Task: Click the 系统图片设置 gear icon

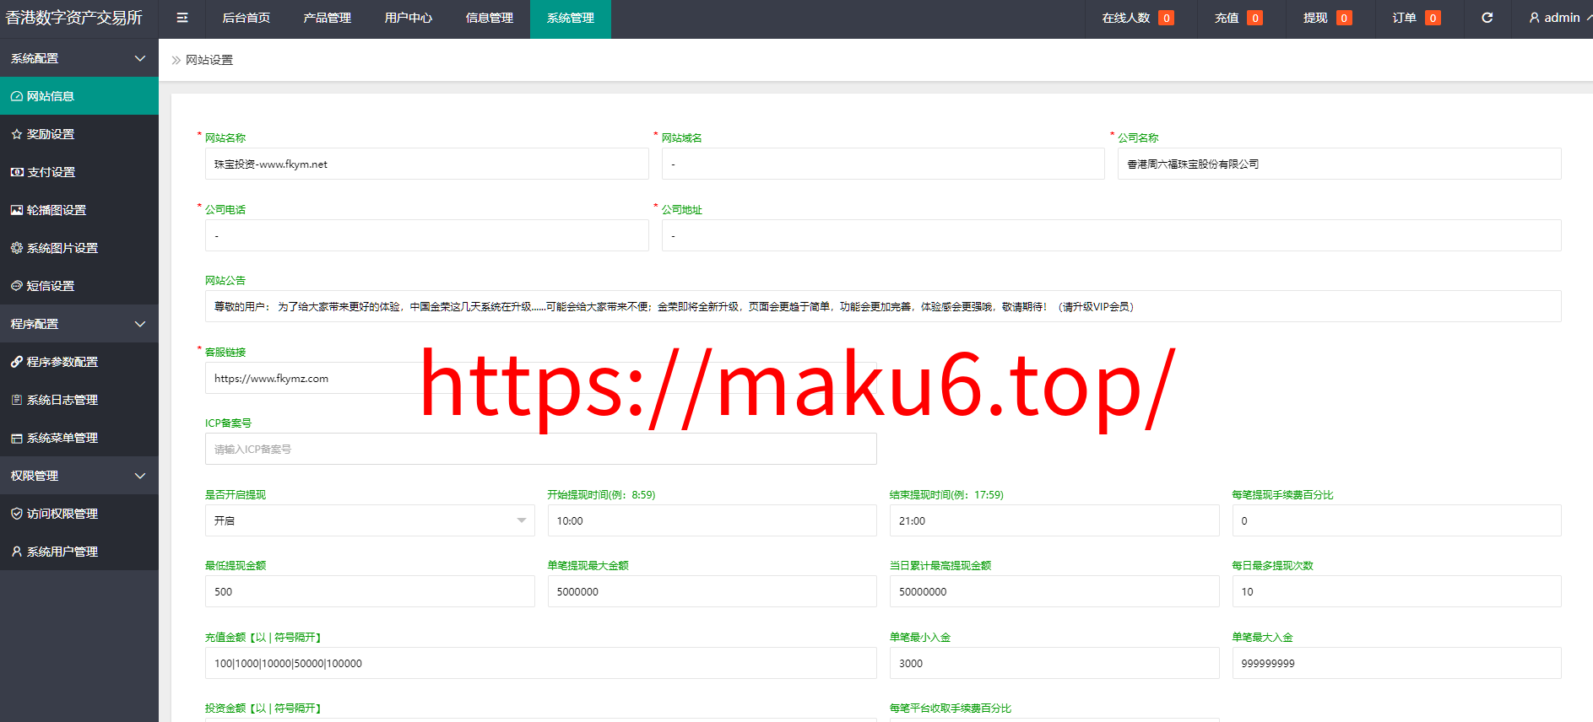Action: pos(16,248)
